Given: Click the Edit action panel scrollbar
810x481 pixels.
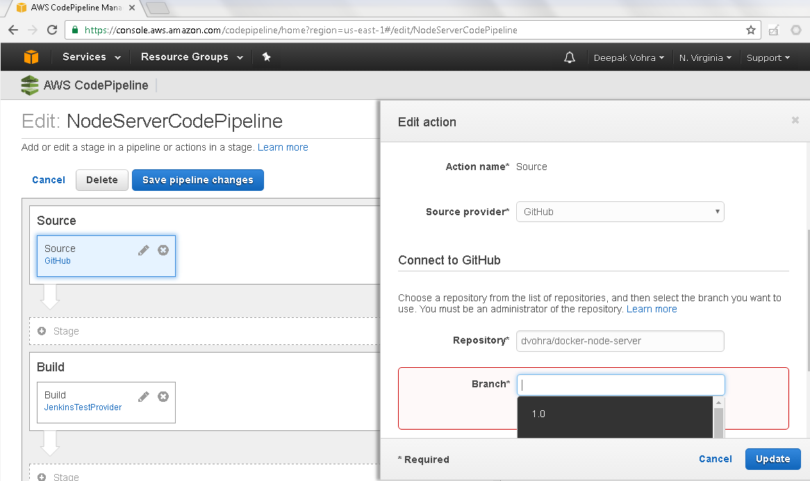Looking at the screenshot, I should tap(807, 299).
